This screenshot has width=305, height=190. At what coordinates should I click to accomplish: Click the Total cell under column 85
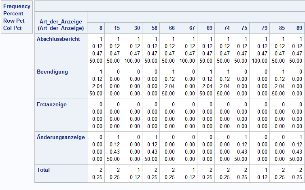(x=278, y=173)
